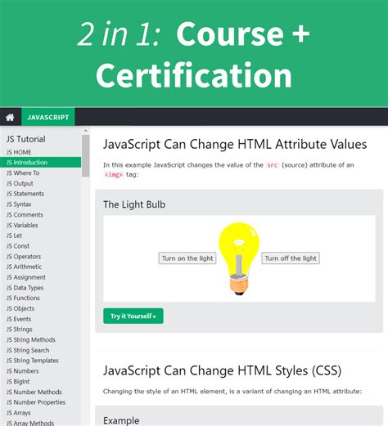Screen dimensions: 388x426
Task: Click the green 'Try it Yourself »' button
Action: click(133, 316)
